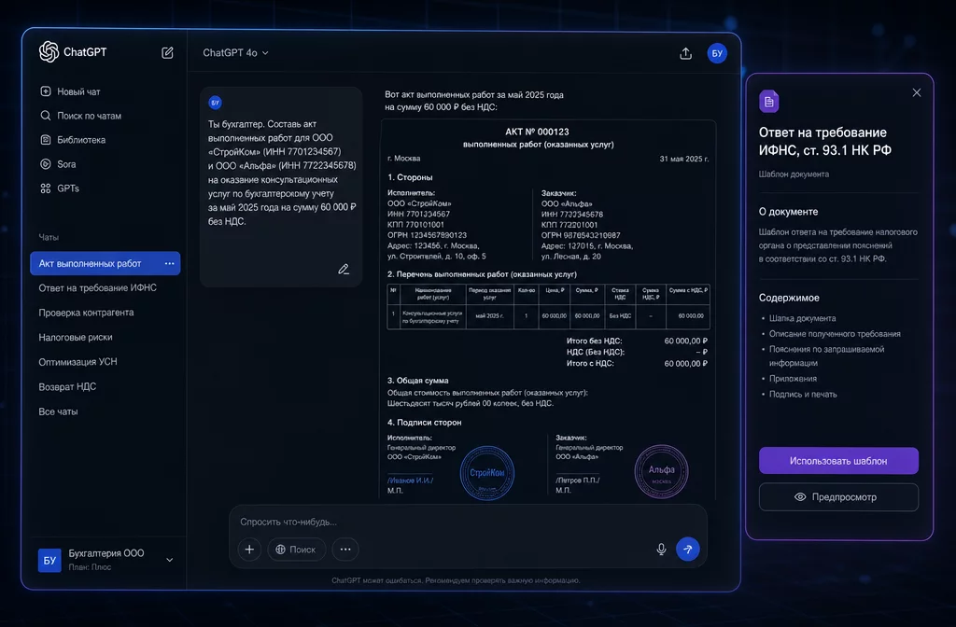Open Sora from sidebar

coord(58,164)
